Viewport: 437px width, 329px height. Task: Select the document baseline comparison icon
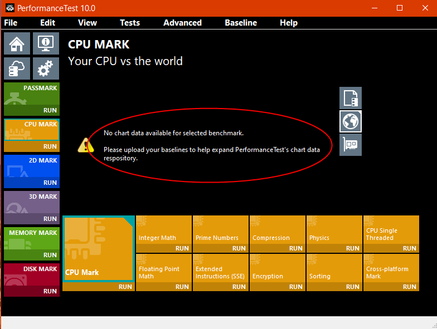point(351,98)
